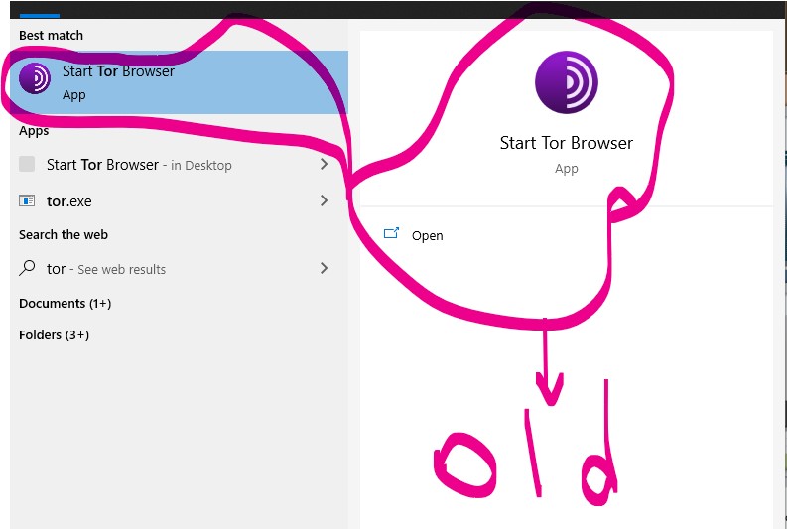Open Start Tor Browser via the Open link
Viewport: 787px width, 529px height.
(427, 236)
